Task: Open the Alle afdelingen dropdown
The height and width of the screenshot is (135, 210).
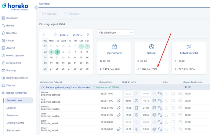Action: [x=116, y=33]
